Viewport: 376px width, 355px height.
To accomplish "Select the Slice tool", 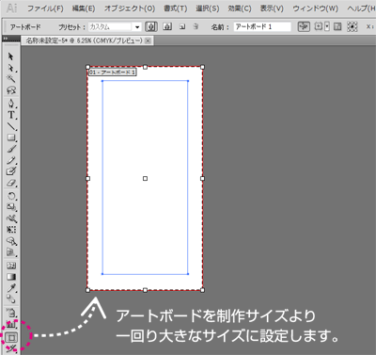I will coord(11,348).
